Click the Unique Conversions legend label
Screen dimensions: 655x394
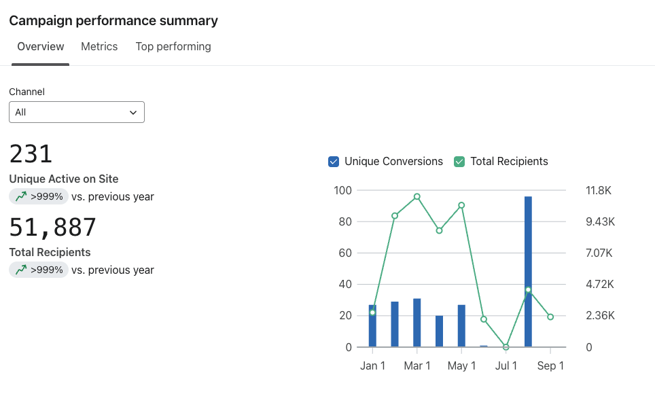[x=392, y=161]
